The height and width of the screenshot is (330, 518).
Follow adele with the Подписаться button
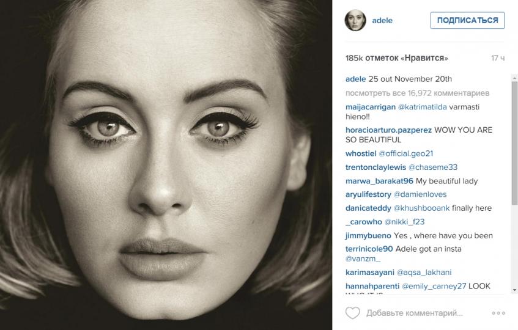[467, 20]
